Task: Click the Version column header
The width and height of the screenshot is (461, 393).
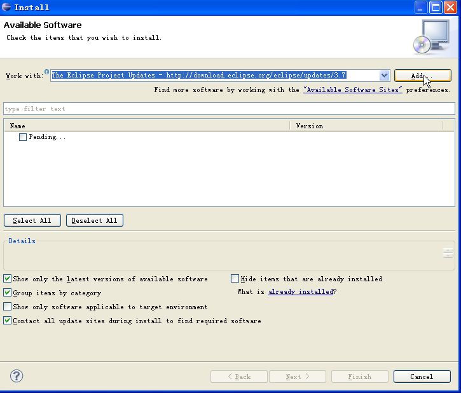Action: tap(366, 126)
